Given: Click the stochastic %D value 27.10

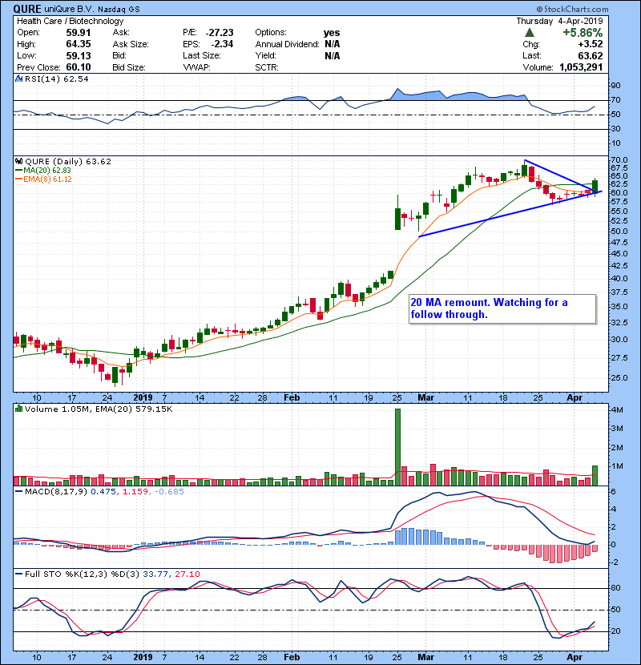Looking at the screenshot, I should click(x=187, y=574).
